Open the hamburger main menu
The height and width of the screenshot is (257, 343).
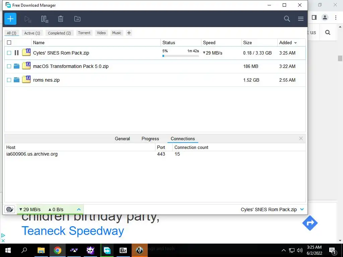[300, 19]
